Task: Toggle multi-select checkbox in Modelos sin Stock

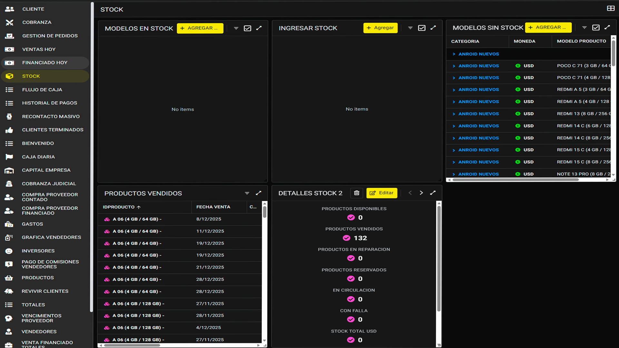Action: 596,28
